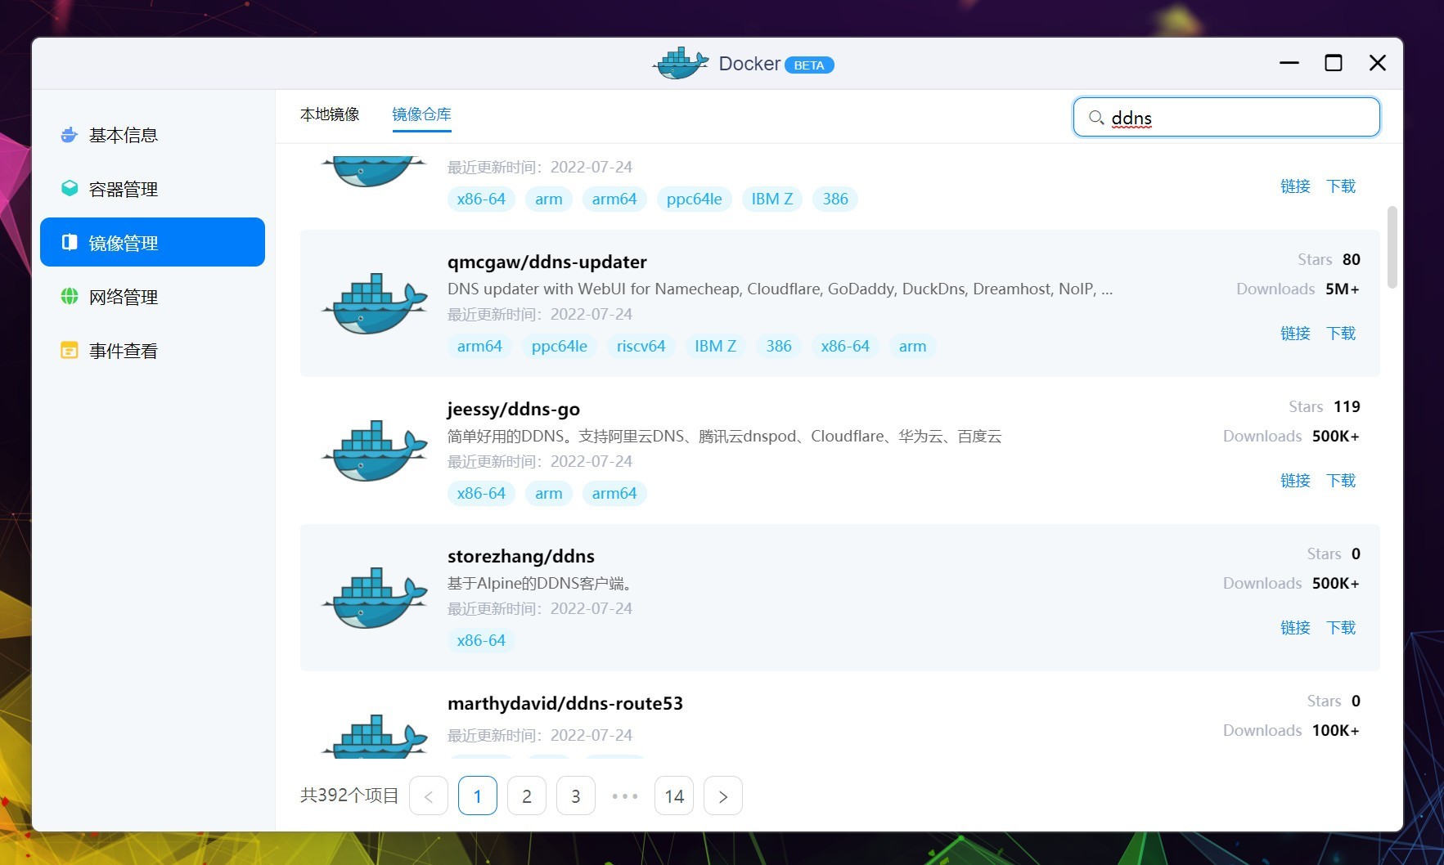Go to previous results page
Screen dimensions: 1444x865
[429, 796]
